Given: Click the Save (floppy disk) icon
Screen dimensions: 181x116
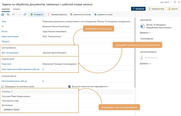Looking at the screenshot, I should [x=3, y=15].
